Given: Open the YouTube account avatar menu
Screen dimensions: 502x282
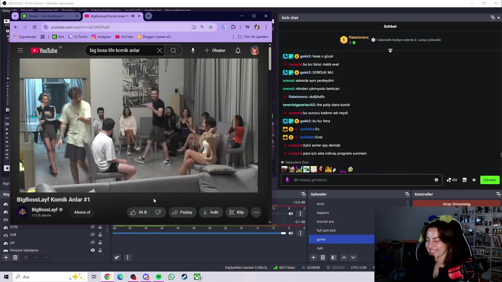Looking at the screenshot, I should (x=255, y=50).
